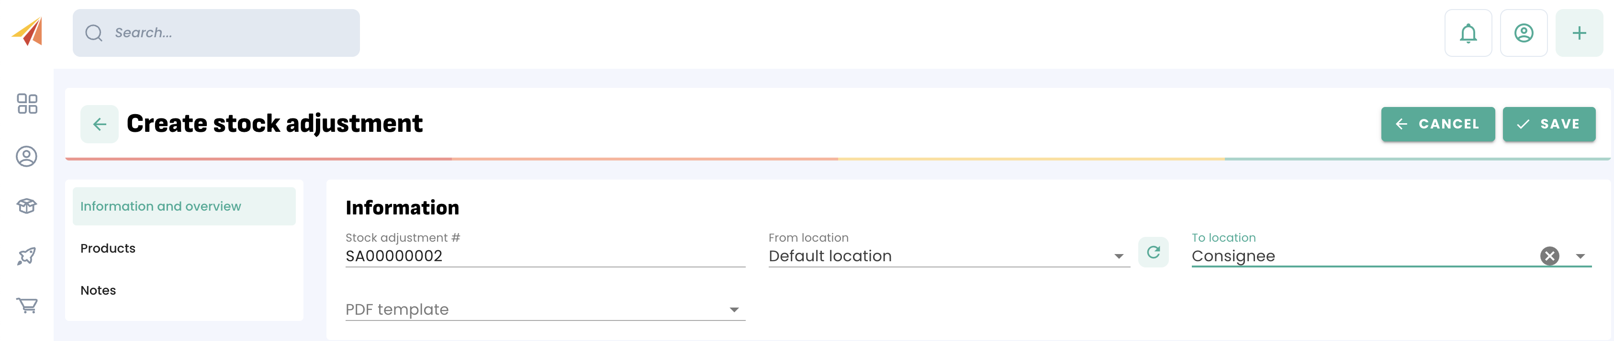Open the contacts person icon in sidebar
1614x341 pixels.
(x=26, y=157)
